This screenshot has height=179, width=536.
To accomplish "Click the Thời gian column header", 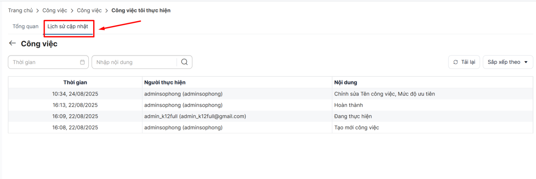I will click(75, 82).
